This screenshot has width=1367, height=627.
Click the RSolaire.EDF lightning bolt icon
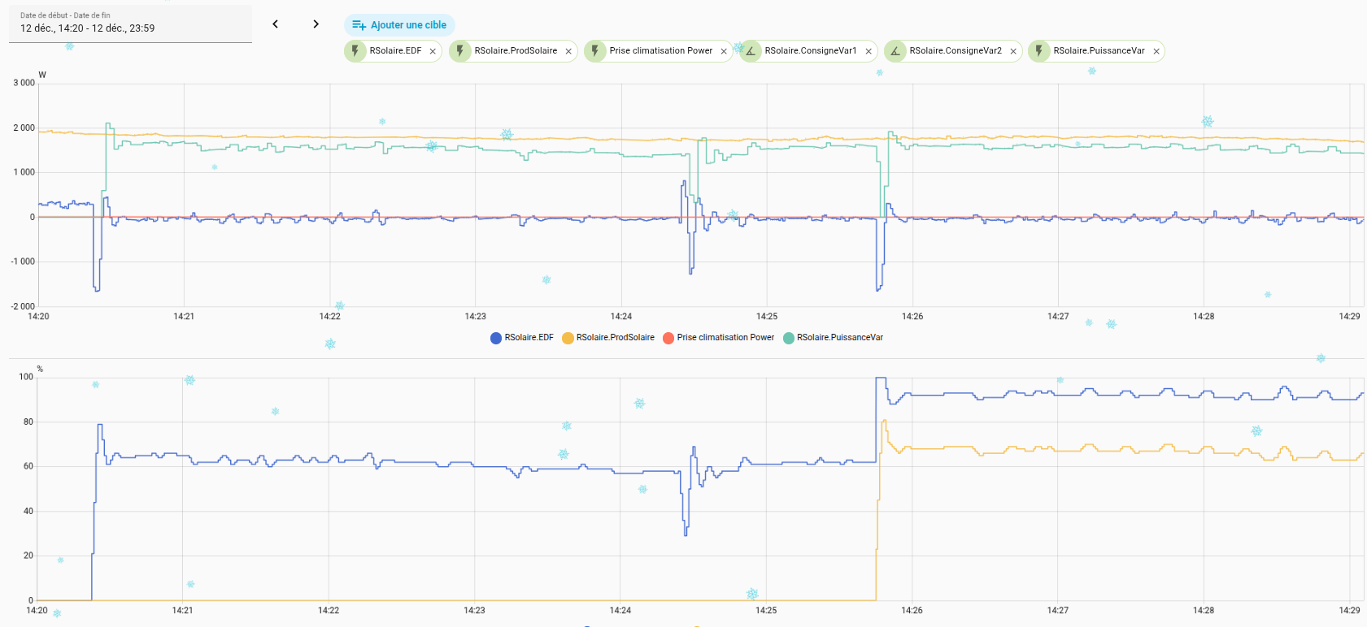355,51
